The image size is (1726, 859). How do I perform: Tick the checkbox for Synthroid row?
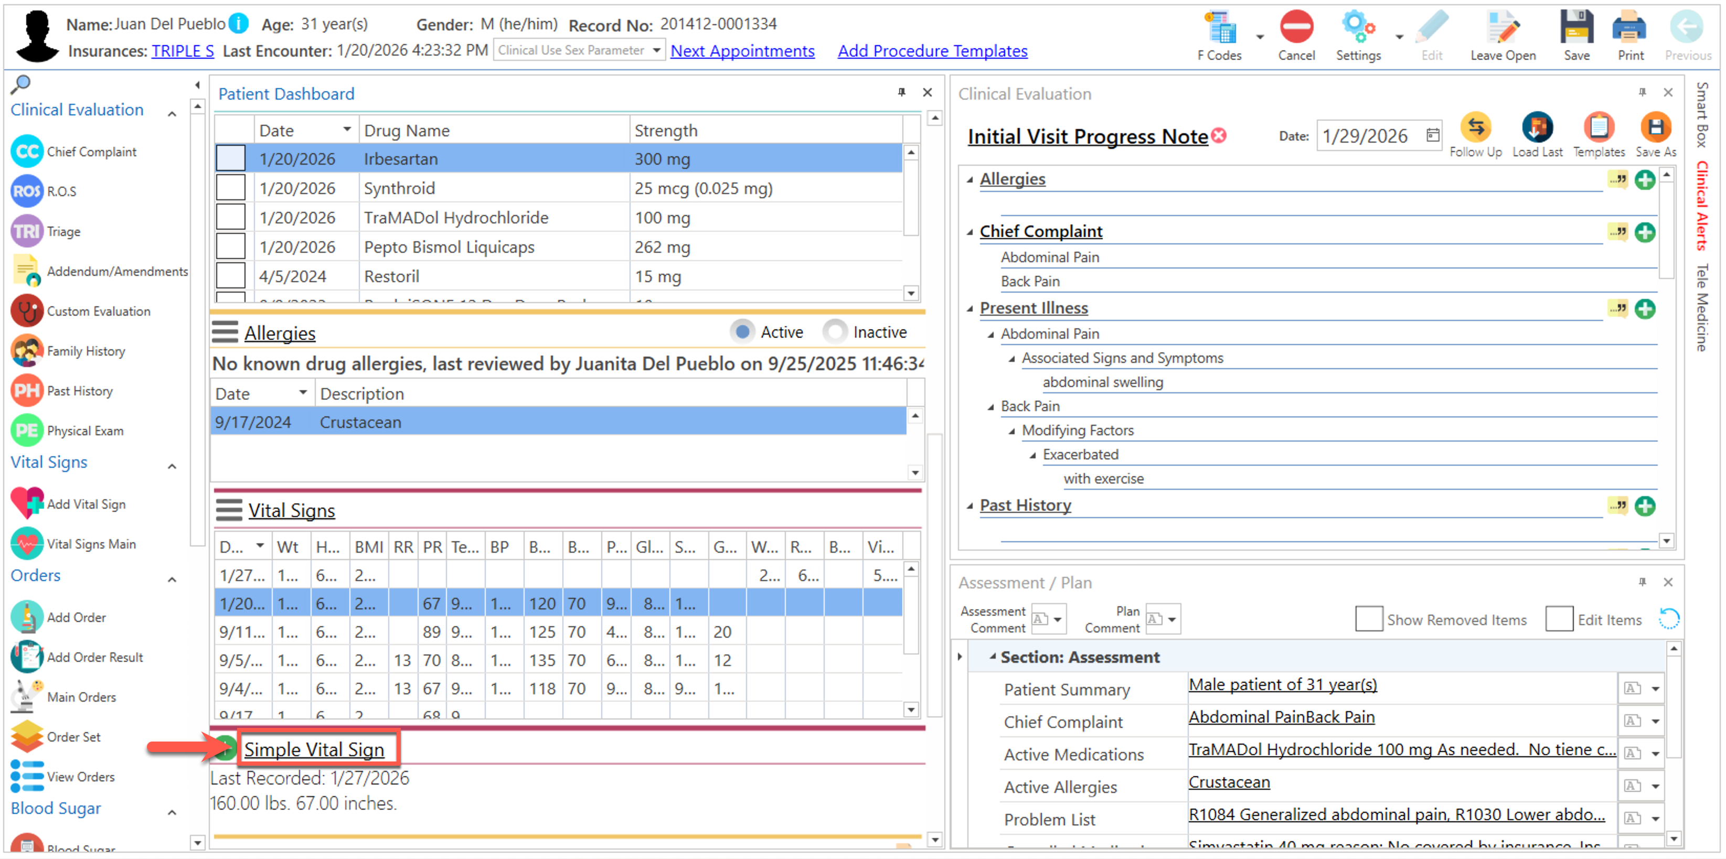pos(230,188)
